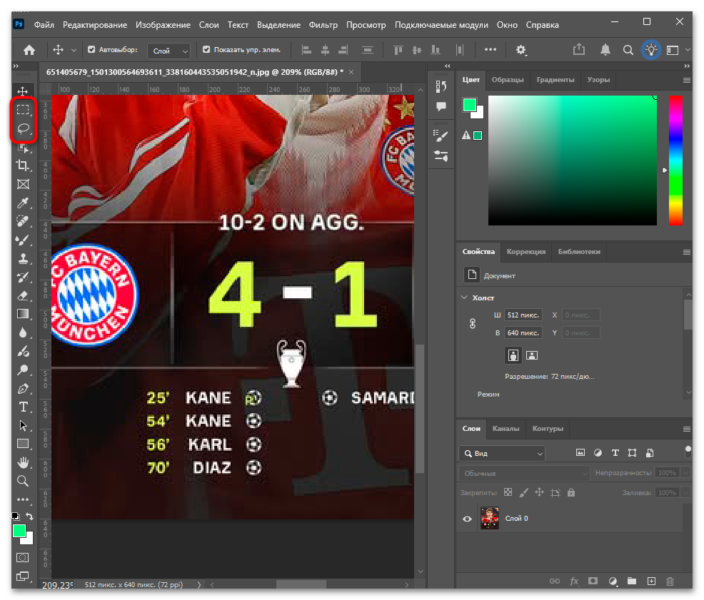Open the Share icon
The image size is (704, 600).
579,49
